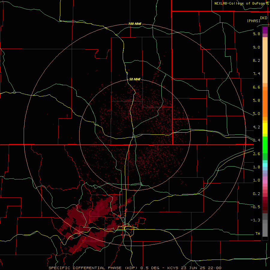The image size is (270, 270).
Task: Click the bright green segment of the color bar
Action: tap(265, 144)
